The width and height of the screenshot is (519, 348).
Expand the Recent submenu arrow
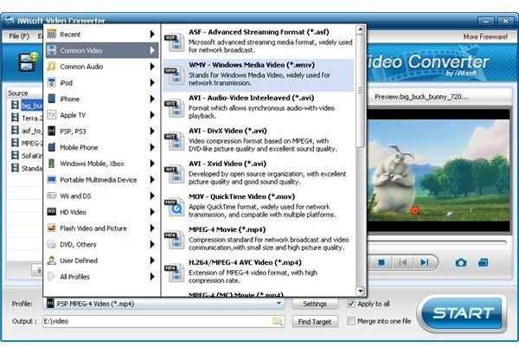(152, 34)
